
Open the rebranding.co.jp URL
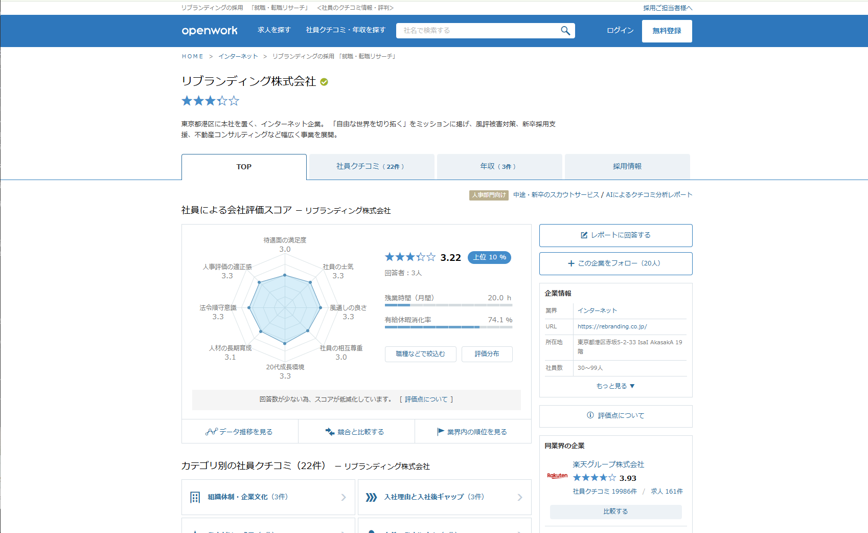click(612, 326)
